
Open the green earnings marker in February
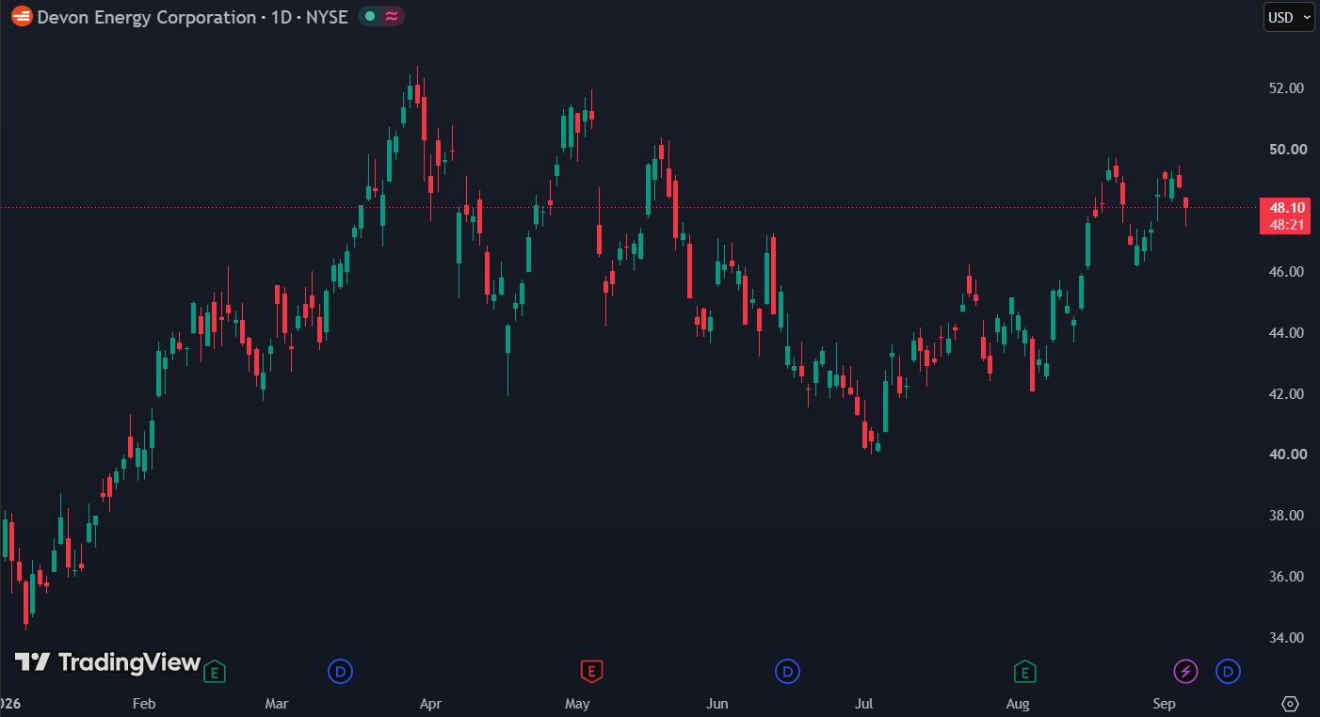click(x=216, y=672)
